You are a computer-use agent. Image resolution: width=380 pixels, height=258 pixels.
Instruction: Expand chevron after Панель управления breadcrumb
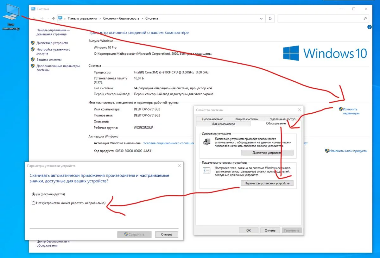click(x=100, y=19)
